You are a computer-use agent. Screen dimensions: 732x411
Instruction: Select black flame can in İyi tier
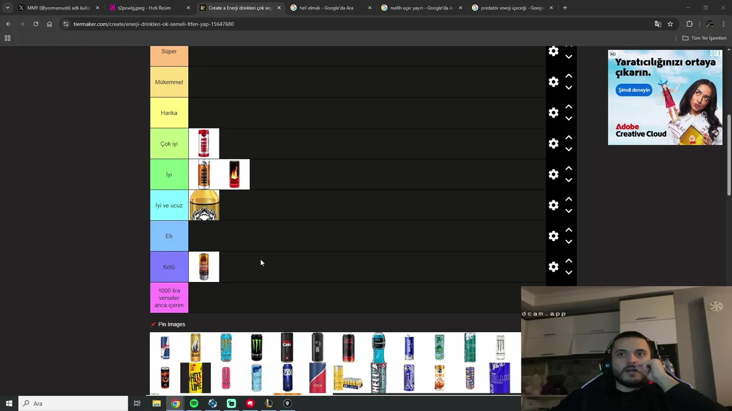pos(234,175)
